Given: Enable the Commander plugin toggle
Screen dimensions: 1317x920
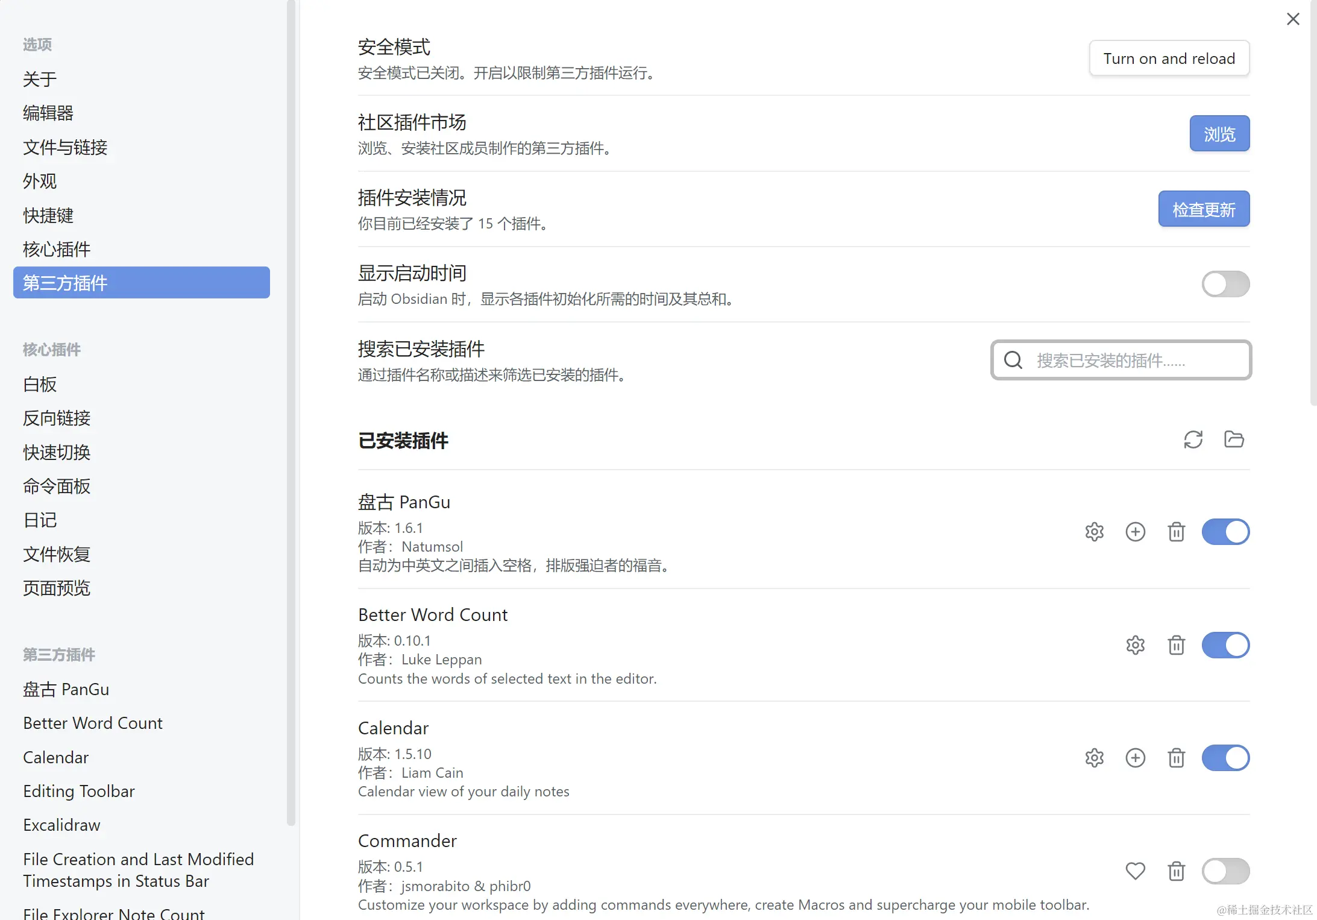Looking at the screenshot, I should (1225, 871).
